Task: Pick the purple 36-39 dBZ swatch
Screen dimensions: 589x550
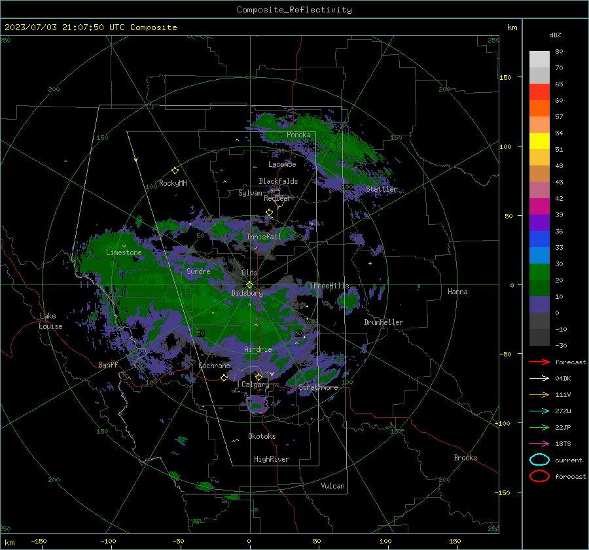Action: pyautogui.click(x=539, y=223)
